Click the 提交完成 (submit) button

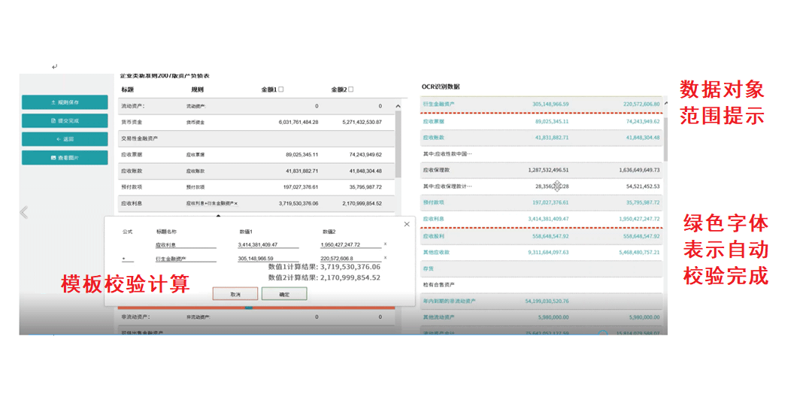[x=65, y=120]
